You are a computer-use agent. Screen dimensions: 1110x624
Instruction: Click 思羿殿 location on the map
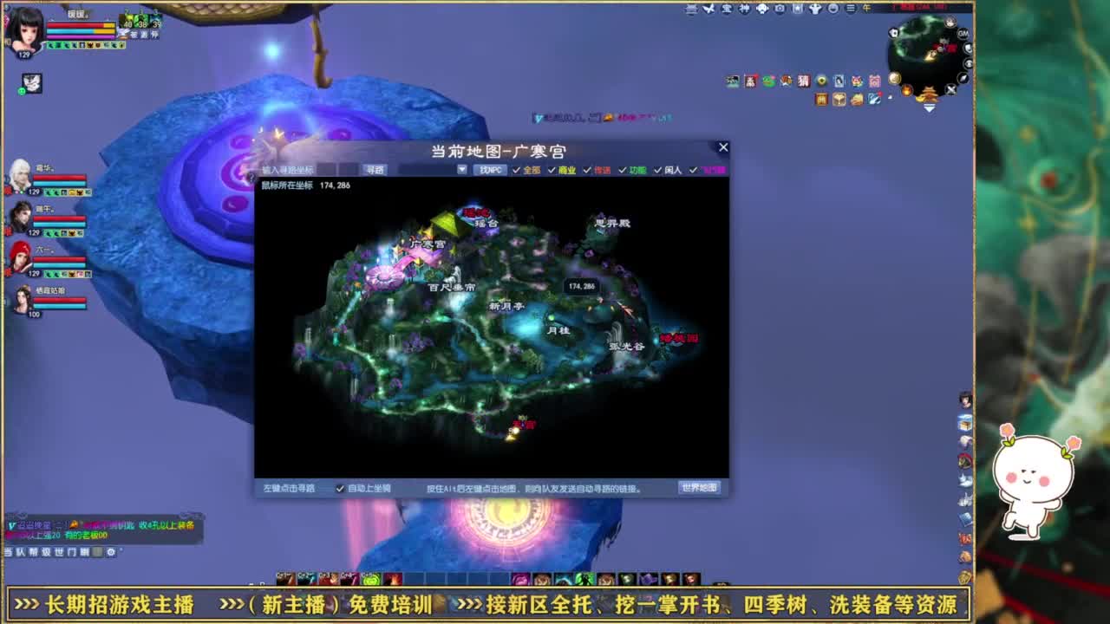612,223
